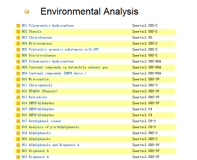Click the orange square icon next to H01

click(18, 26)
